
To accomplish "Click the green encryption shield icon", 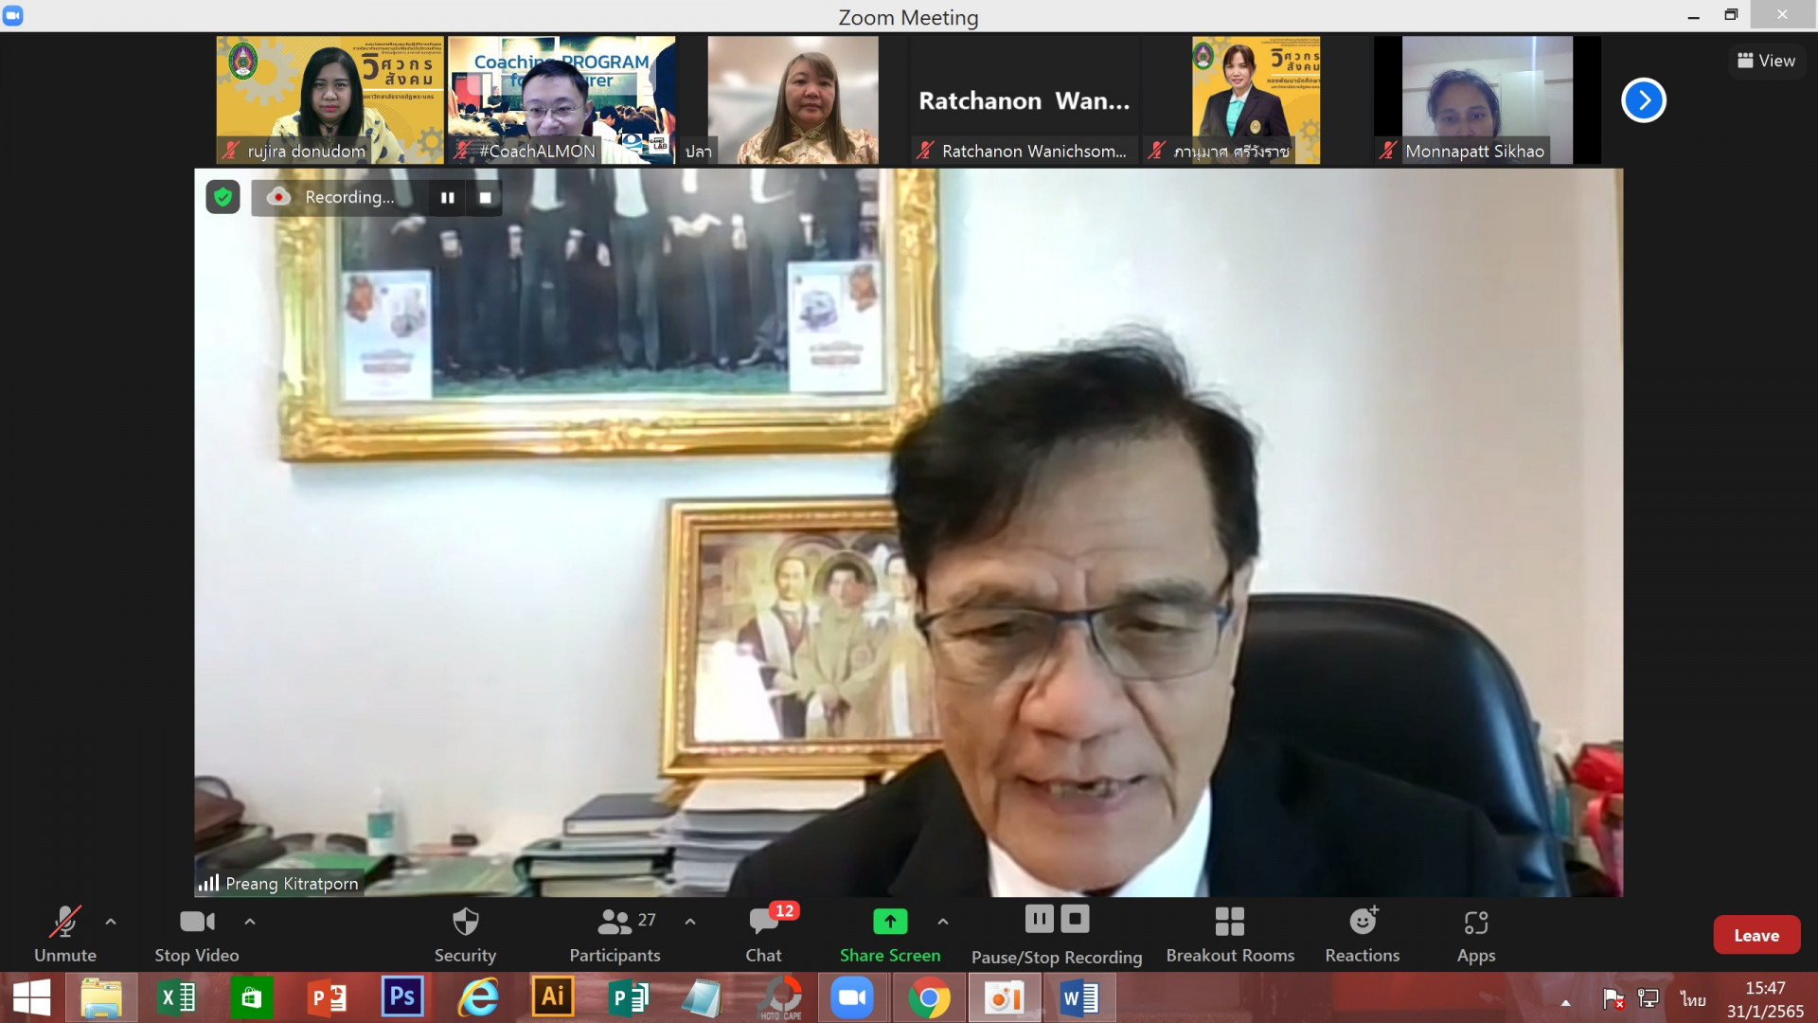I will (x=223, y=197).
